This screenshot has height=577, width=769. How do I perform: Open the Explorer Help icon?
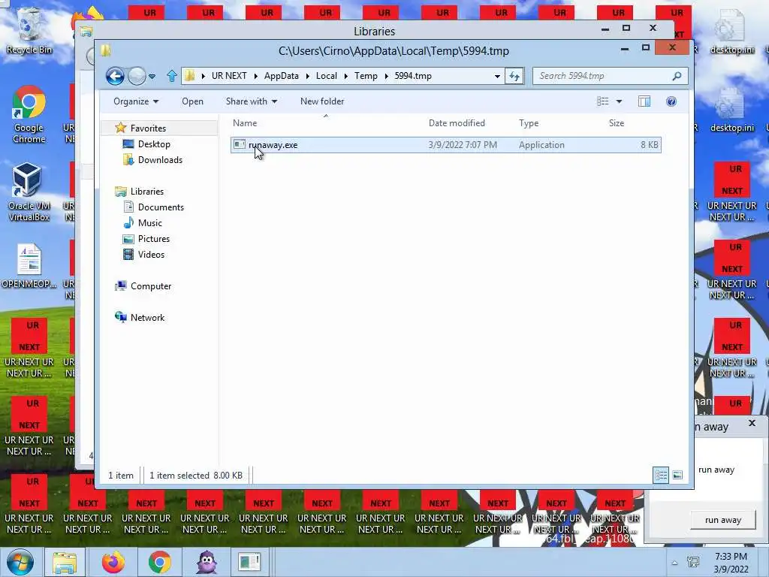pyautogui.click(x=671, y=101)
